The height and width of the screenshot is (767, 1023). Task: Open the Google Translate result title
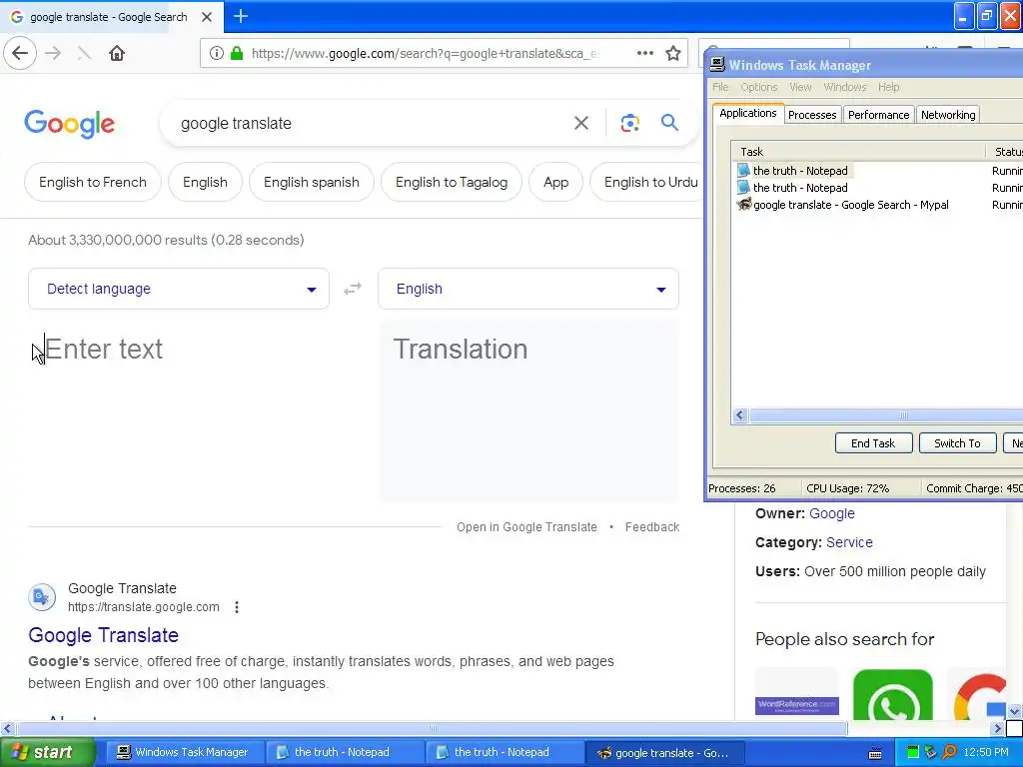point(103,635)
